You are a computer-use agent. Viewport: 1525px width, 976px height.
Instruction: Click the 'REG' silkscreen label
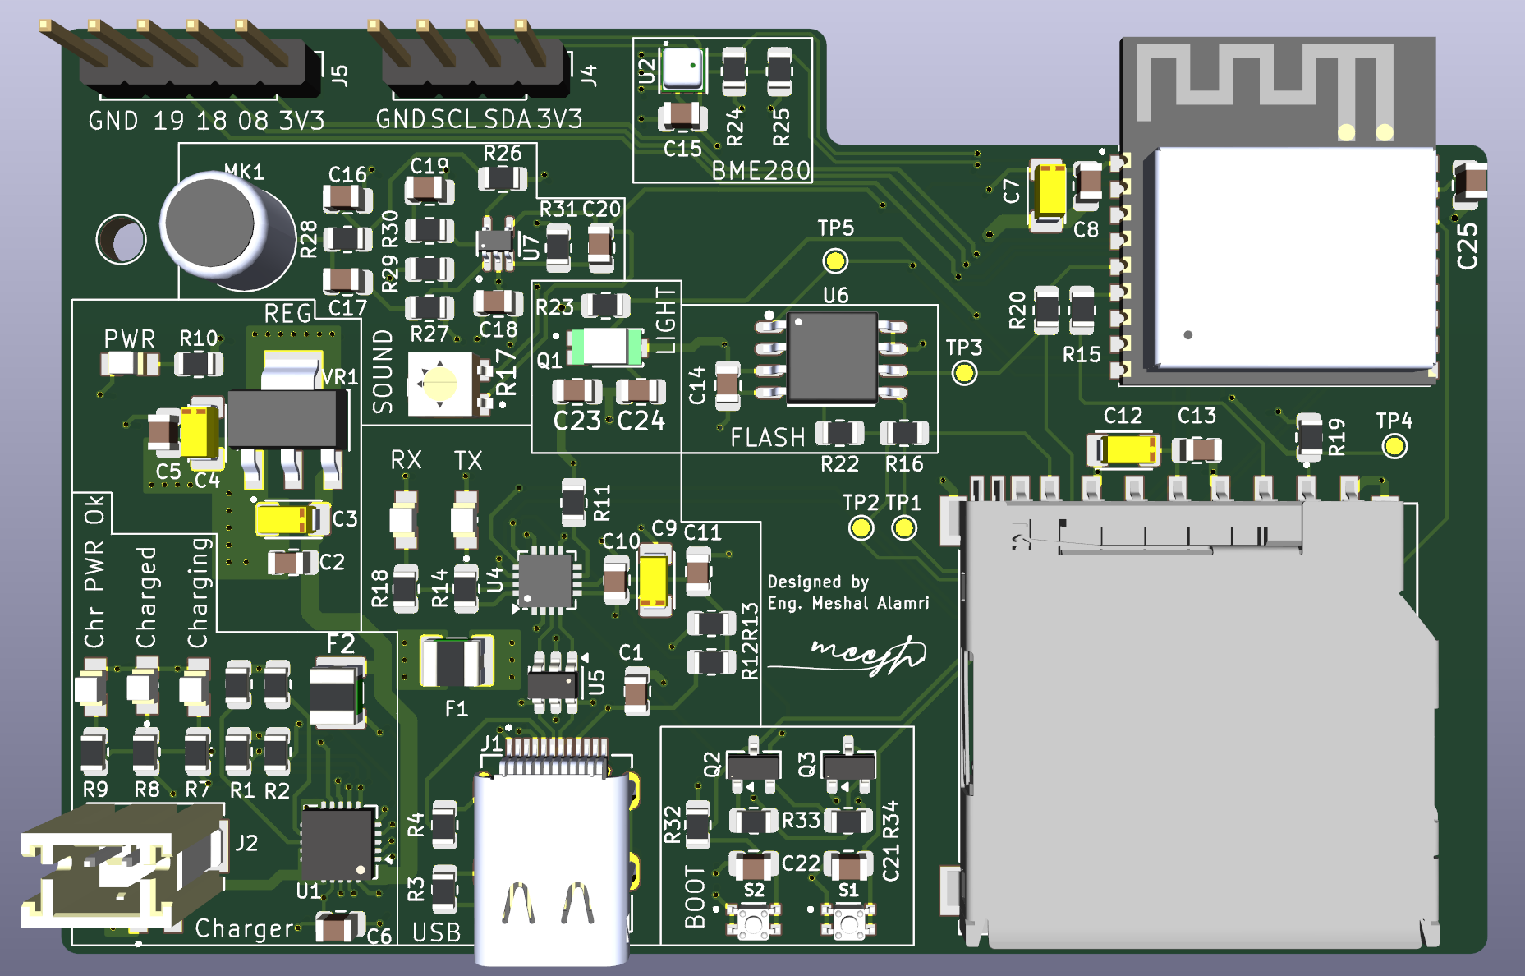click(x=288, y=313)
